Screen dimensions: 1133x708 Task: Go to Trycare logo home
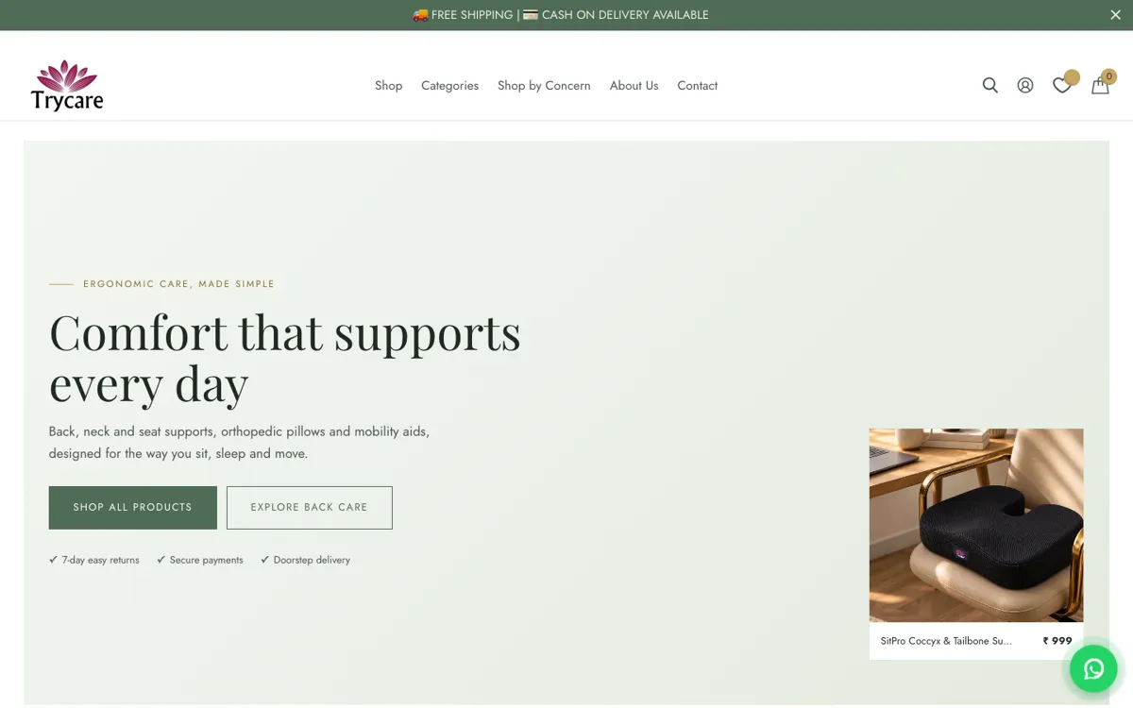[67, 86]
